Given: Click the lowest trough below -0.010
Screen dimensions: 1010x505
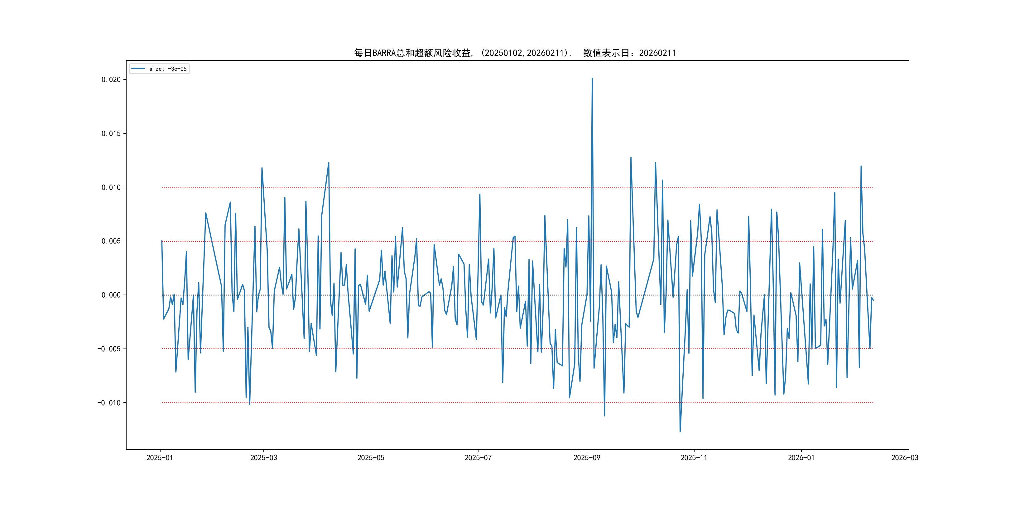Looking at the screenshot, I should click(x=680, y=431).
